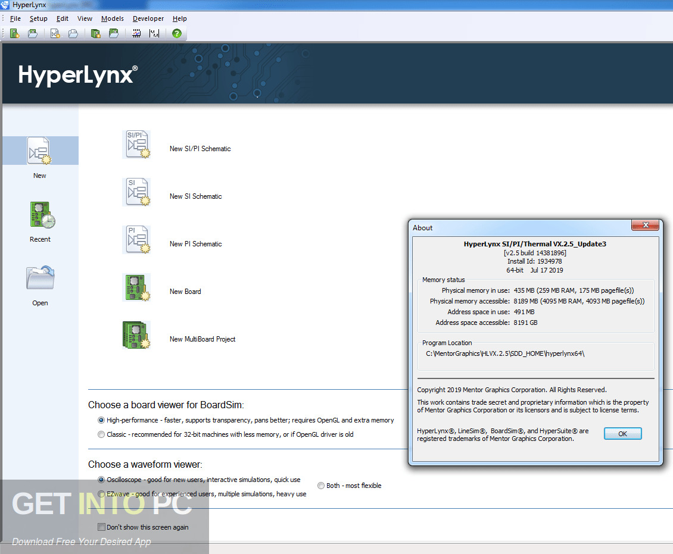673x554 pixels.
Task: Click the Program Location path text
Action: [x=505, y=353]
